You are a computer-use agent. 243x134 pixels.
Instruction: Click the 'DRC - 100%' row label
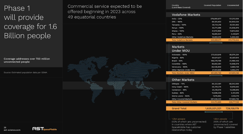tap(177, 22)
